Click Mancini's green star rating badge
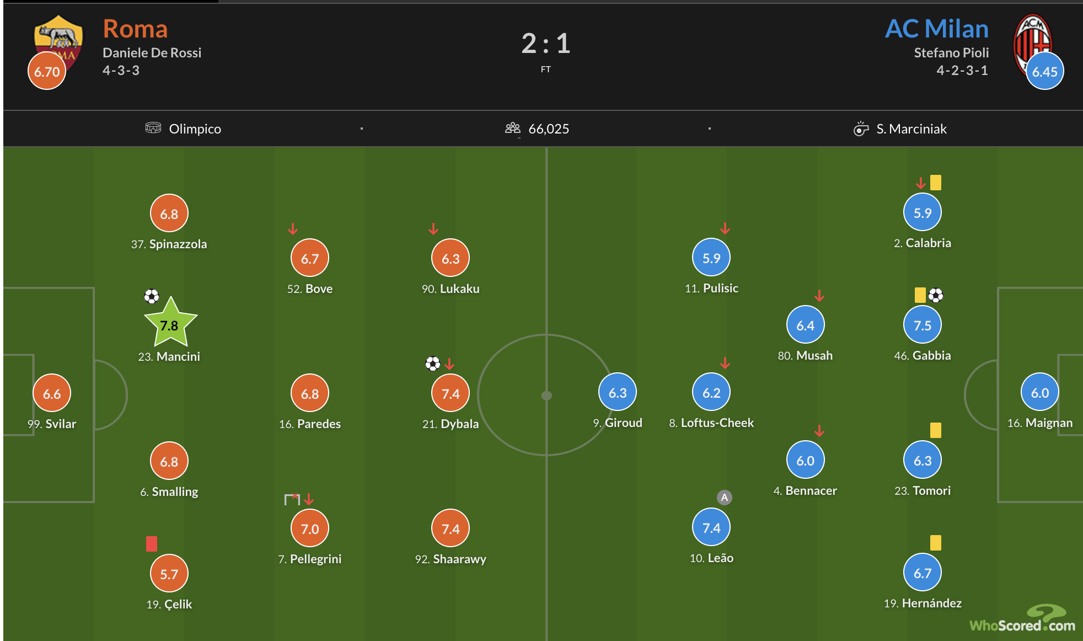Image resolution: width=1083 pixels, height=641 pixels. [x=170, y=324]
